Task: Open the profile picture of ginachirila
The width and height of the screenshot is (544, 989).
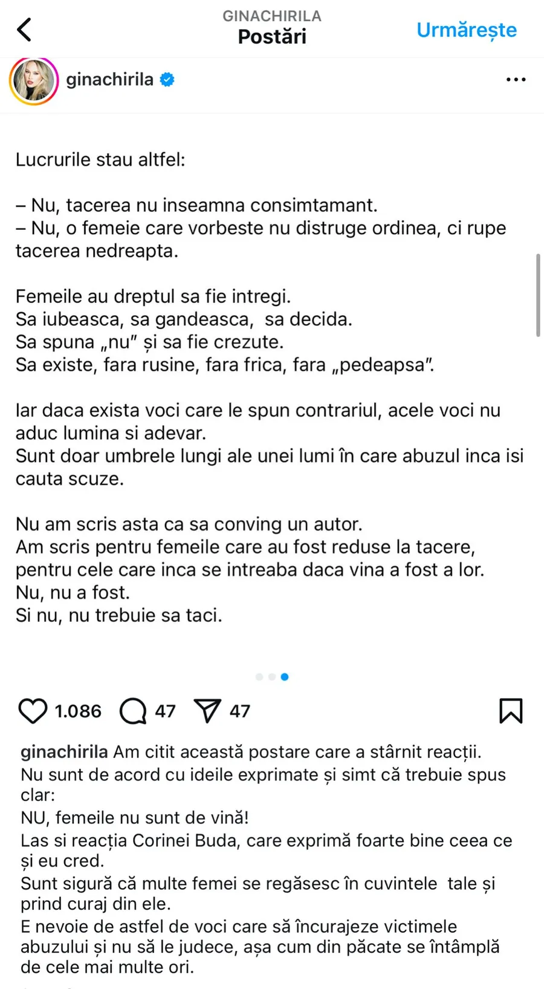Action: [x=34, y=80]
